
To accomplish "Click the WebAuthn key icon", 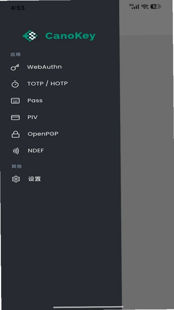I will [x=15, y=67].
